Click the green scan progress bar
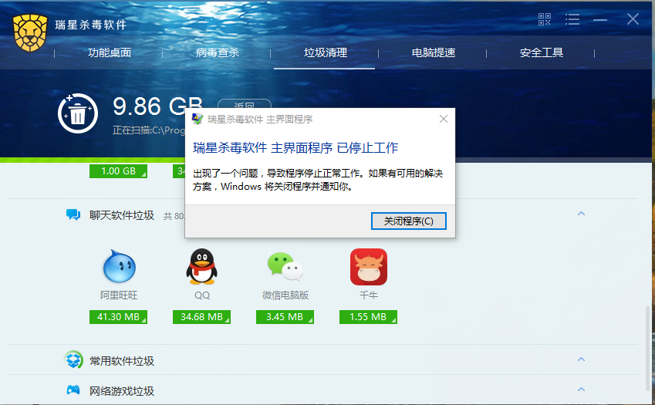655x405 pixels. tap(93, 160)
